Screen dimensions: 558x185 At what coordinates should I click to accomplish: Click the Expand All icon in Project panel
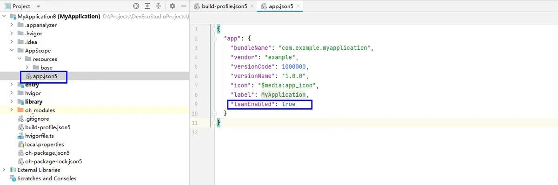point(148,6)
